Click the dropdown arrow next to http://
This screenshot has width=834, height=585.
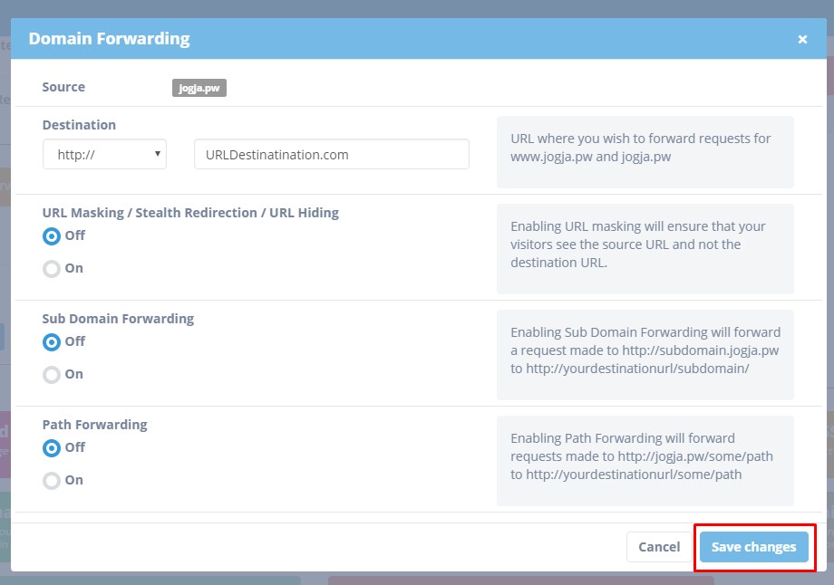pyautogui.click(x=156, y=154)
